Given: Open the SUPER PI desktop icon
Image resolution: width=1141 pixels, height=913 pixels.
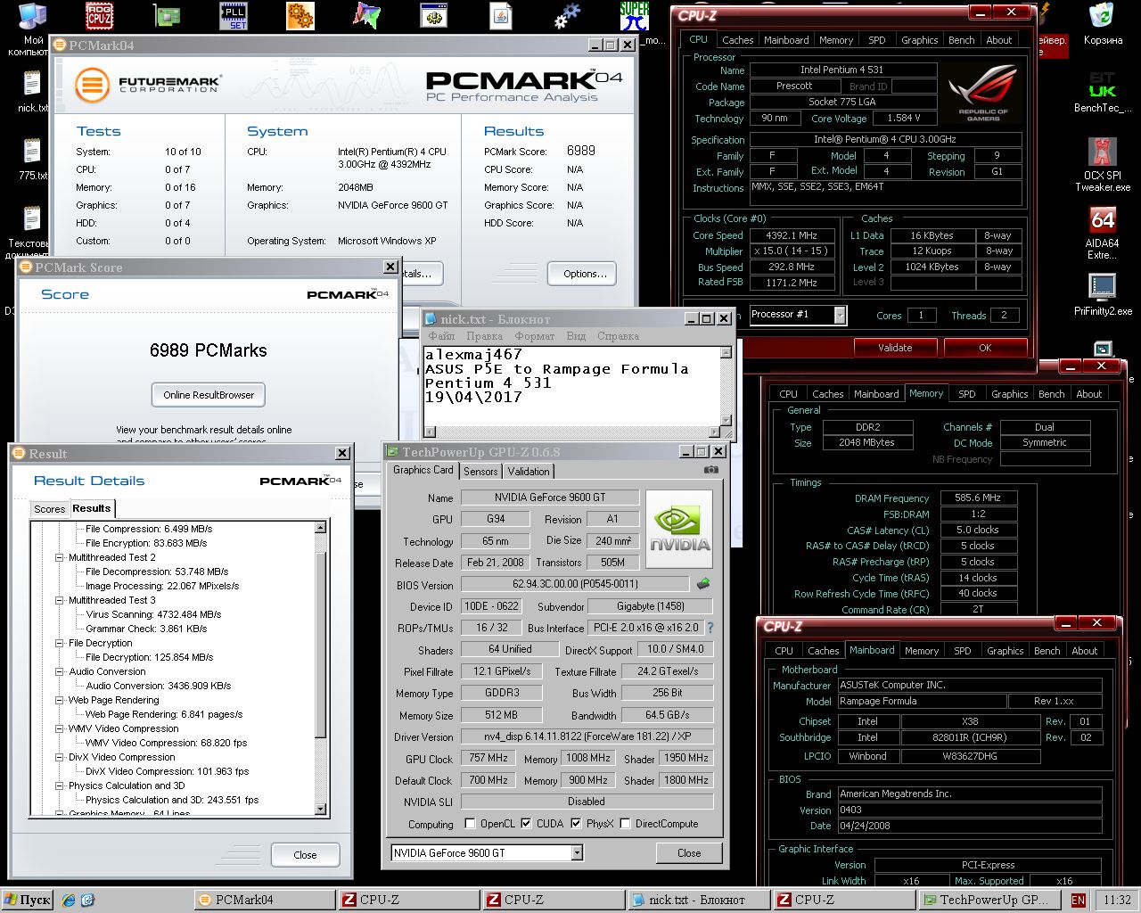Looking at the screenshot, I should (x=634, y=16).
